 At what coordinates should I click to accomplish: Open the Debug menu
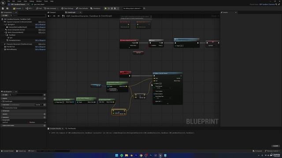[31, 1]
